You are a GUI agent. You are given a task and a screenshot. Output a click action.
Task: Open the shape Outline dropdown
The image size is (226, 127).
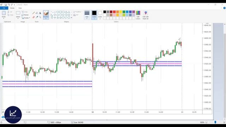[x=78, y=12]
